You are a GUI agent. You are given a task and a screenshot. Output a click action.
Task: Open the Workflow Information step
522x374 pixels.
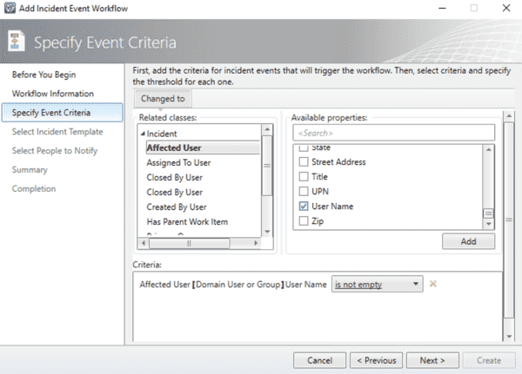(x=53, y=94)
